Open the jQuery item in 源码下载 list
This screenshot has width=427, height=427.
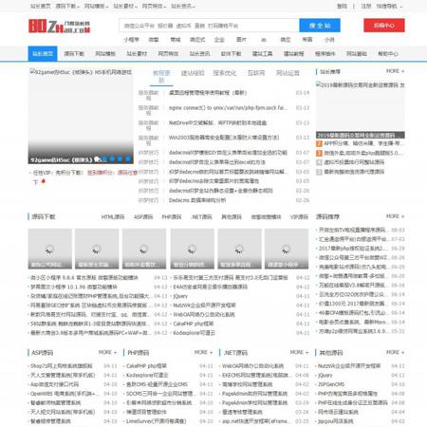(x=180, y=296)
